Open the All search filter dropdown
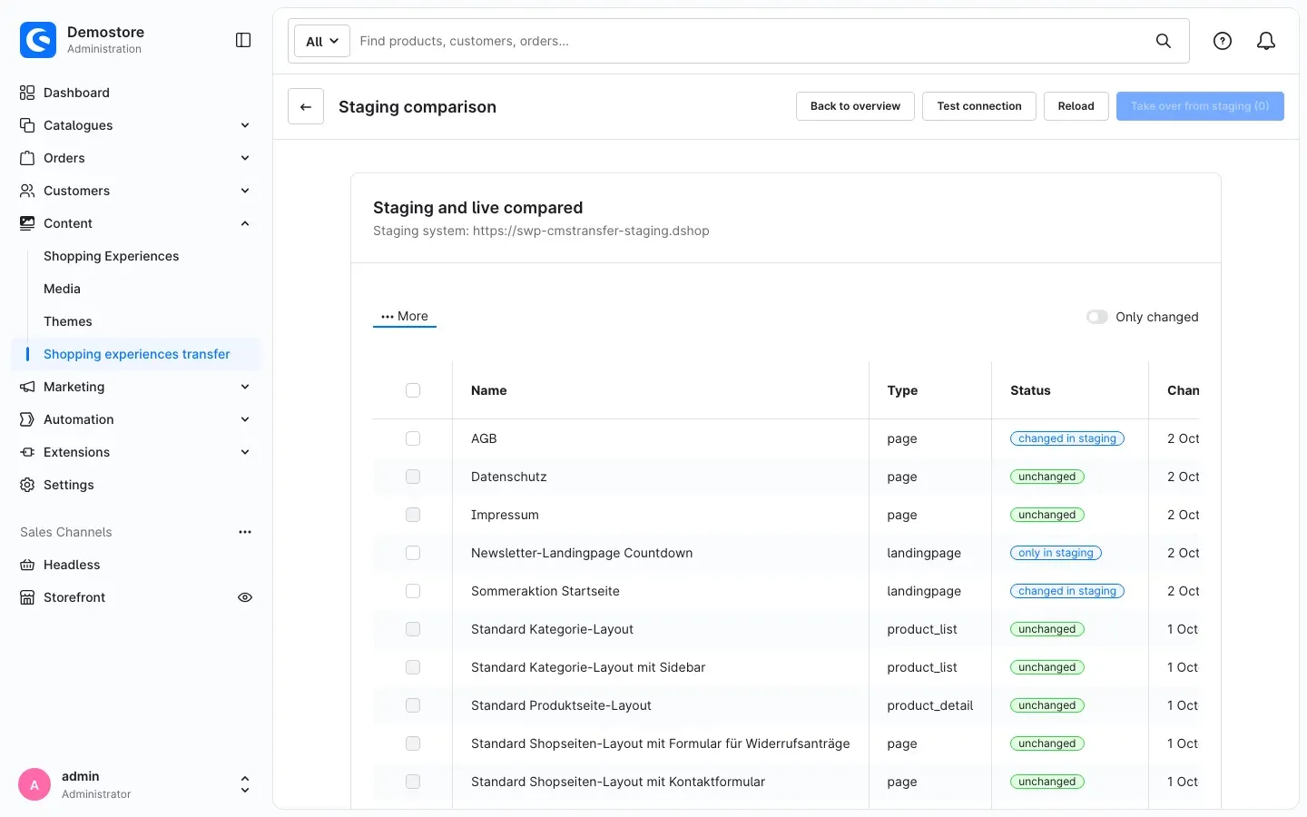 (322, 41)
